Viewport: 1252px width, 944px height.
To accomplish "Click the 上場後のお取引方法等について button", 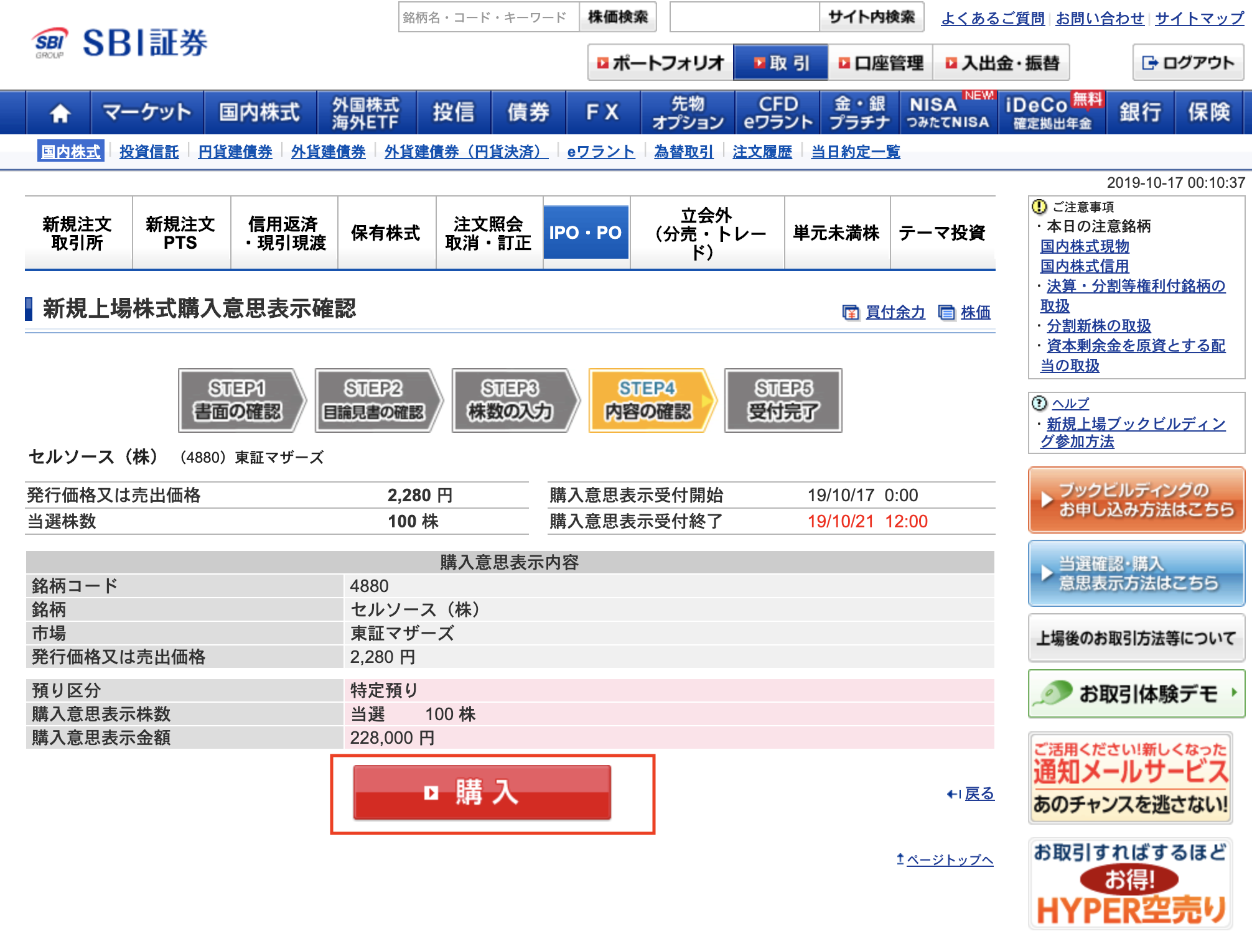I will point(1136,638).
